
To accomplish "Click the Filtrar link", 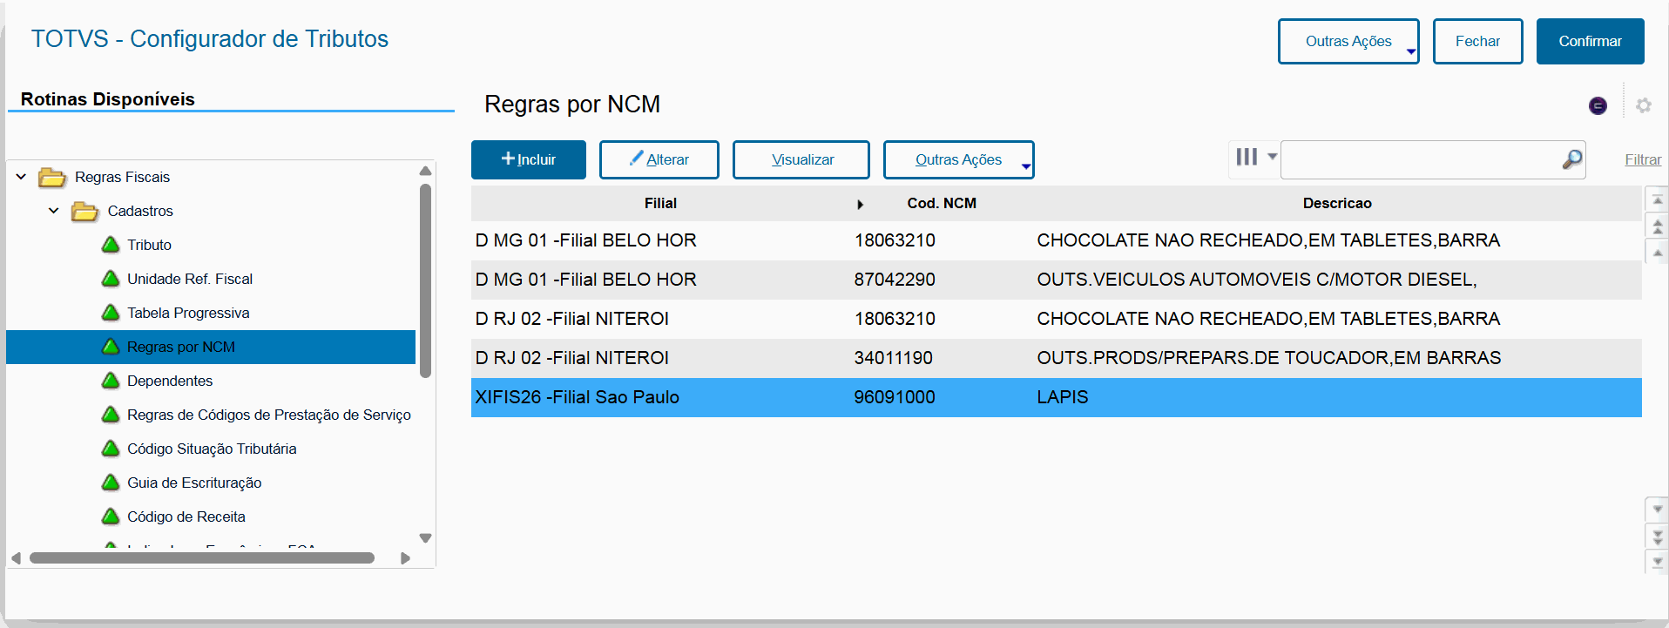I will (x=1642, y=159).
